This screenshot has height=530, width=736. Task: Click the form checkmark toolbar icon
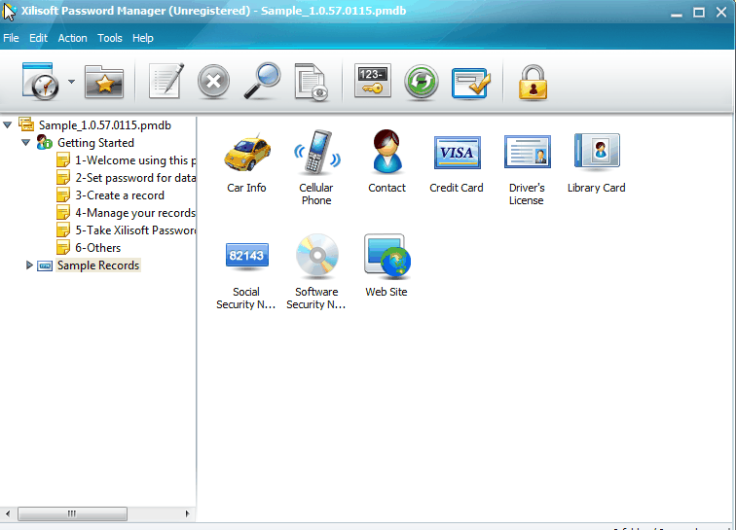(x=471, y=84)
